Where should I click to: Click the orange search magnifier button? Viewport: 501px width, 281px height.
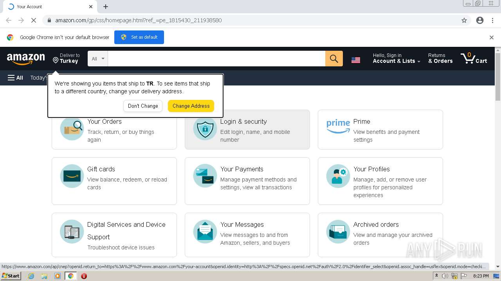pos(334,59)
